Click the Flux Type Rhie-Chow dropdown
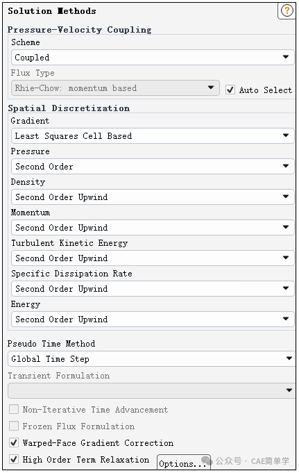Screen dimensions: 299x473 coord(115,88)
